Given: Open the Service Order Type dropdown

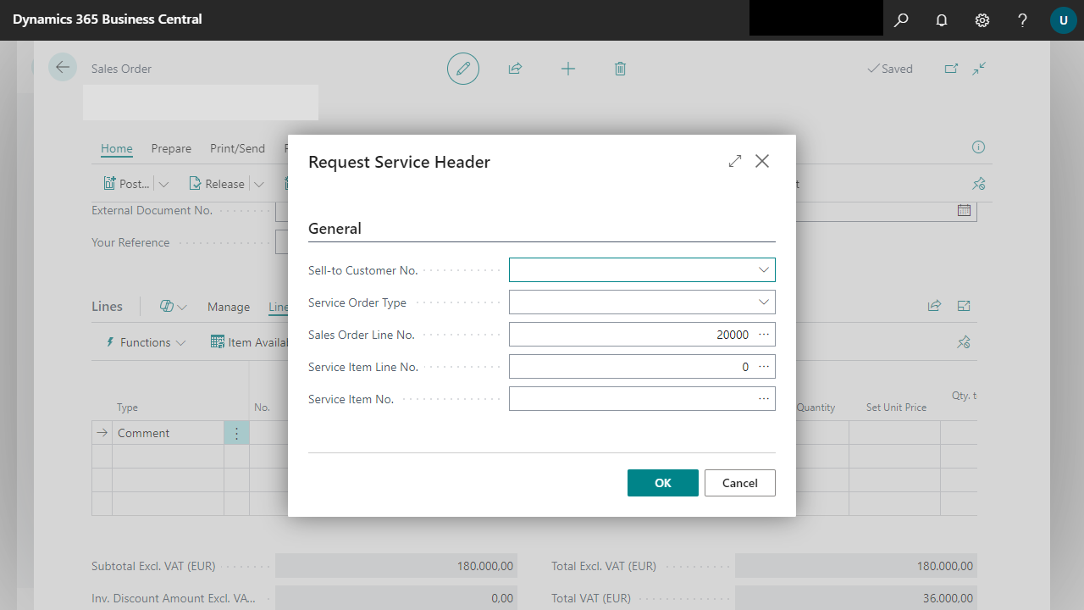Looking at the screenshot, I should click(x=764, y=302).
